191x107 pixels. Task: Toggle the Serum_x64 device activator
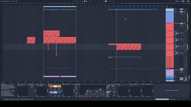[x=18, y=84]
